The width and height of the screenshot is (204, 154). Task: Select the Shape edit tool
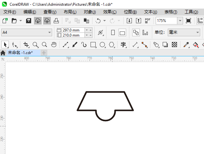(x=14, y=45)
